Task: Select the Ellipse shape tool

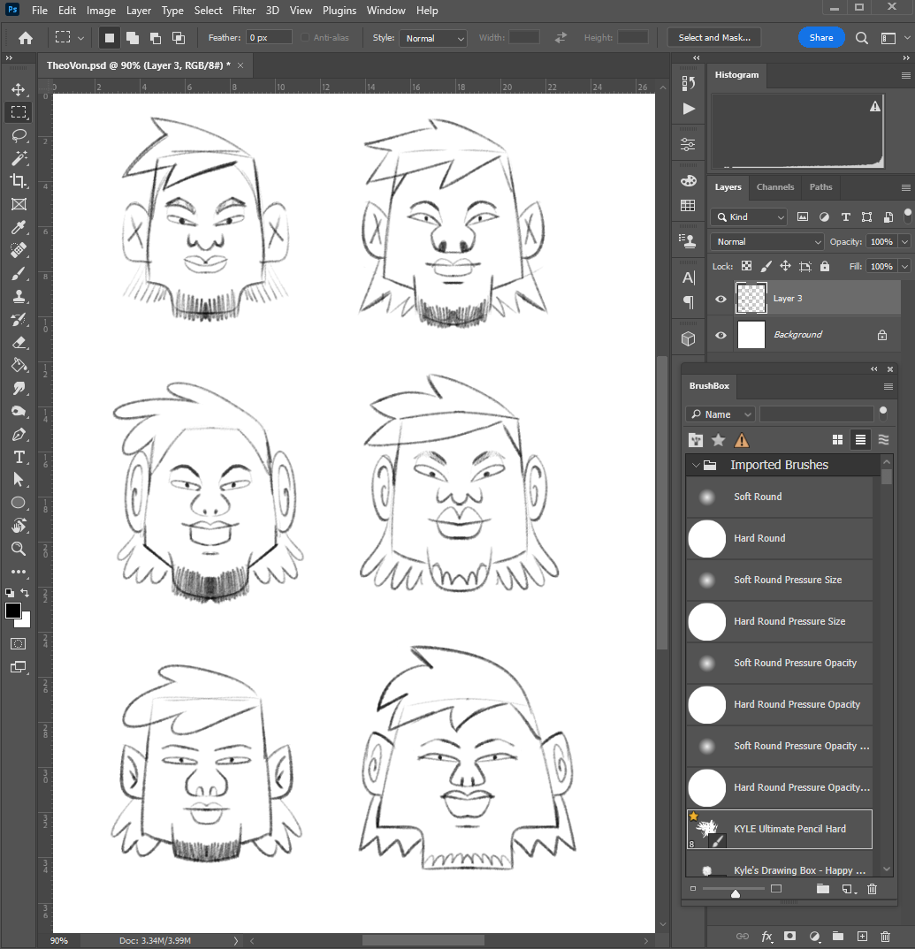Action: 19,503
